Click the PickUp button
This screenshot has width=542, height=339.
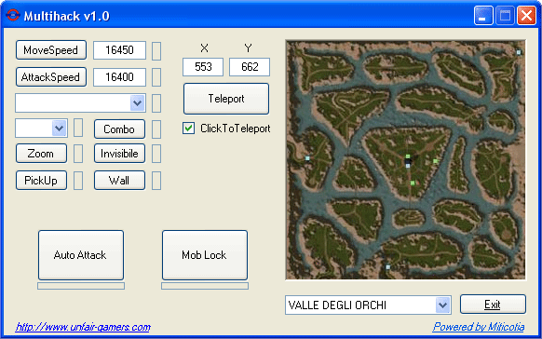[x=41, y=181]
